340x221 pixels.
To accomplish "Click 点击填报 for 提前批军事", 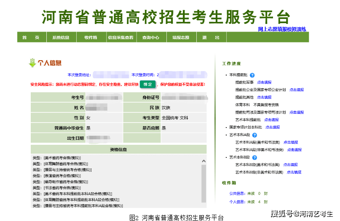I will click(264, 83).
